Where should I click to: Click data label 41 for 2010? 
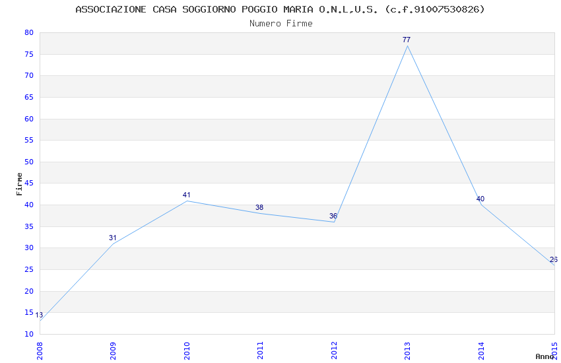click(x=186, y=195)
